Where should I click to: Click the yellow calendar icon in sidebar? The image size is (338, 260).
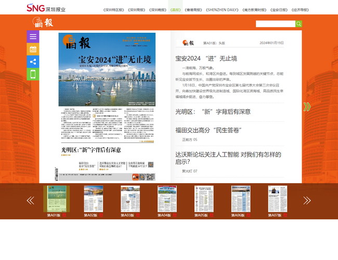click(33, 49)
